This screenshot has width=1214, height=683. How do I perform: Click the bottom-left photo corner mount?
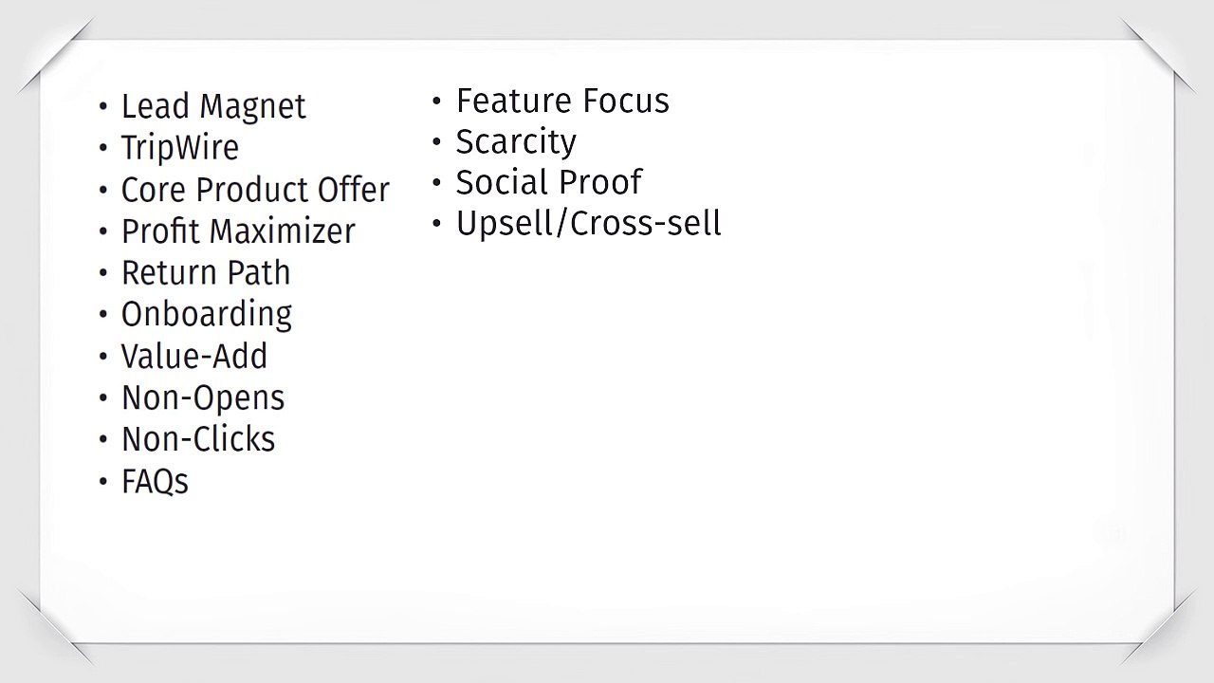[x=53, y=626]
